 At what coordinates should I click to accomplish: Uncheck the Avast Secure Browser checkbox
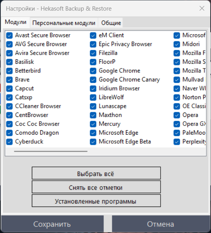9,35
